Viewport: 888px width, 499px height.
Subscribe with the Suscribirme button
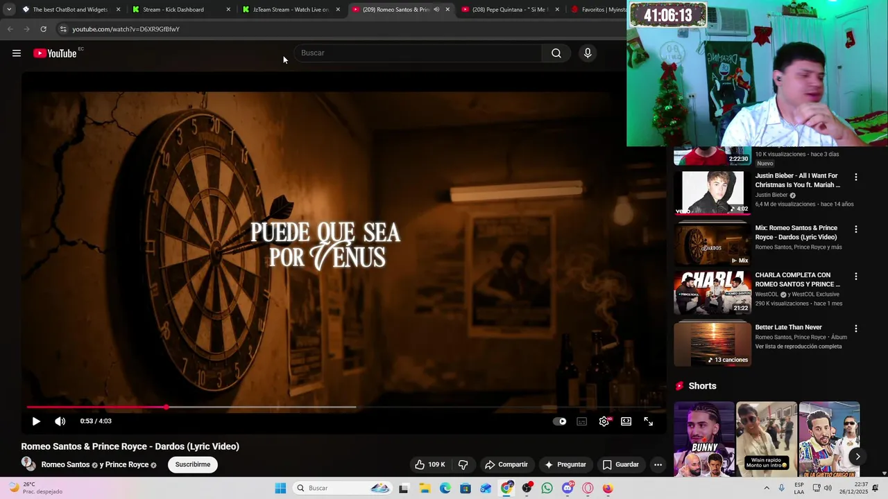pyautogui.click(x=193, y=464)
